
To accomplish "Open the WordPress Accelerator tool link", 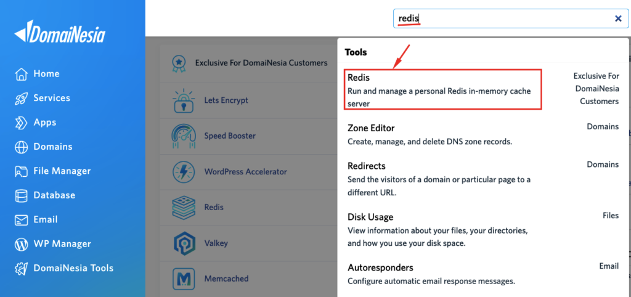I will coord(245,172).
